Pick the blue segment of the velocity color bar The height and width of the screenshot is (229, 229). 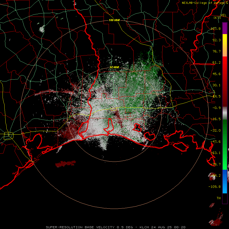point(225,181)
